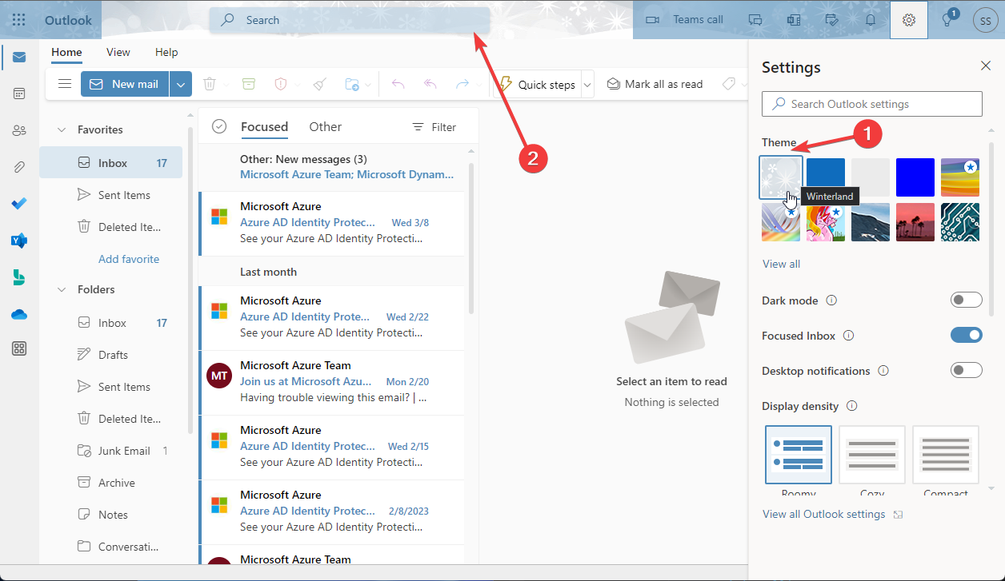Open the SS account avatar
The image size is (1005, 581).
[985, 20]
